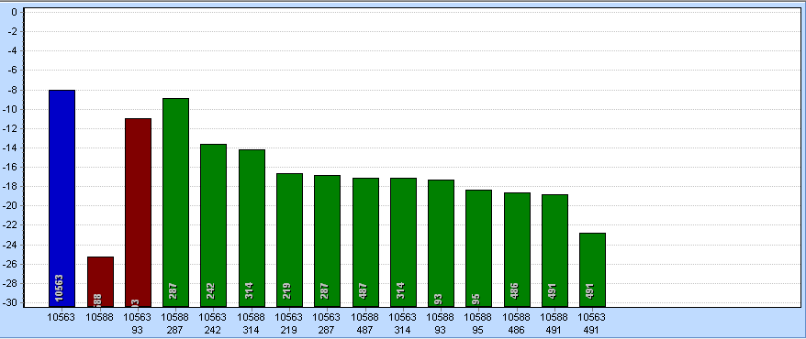
Task: Select the green bar labeled 10588 486
Action: tap(517, 250)
